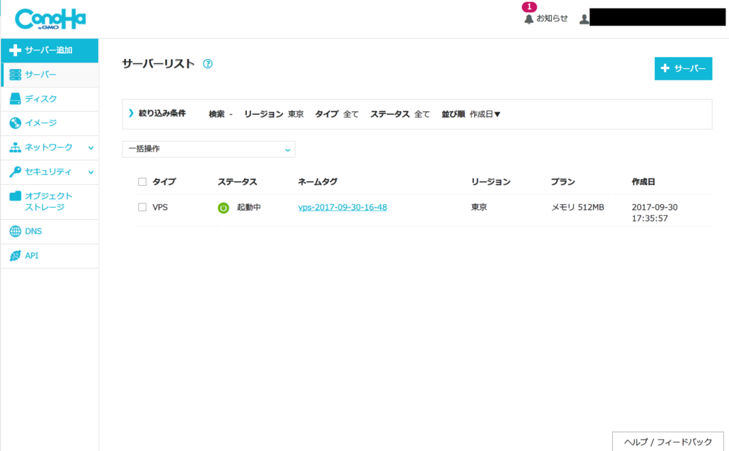Click the user account icon at top right
This screenshot has width=729, height=451.
[585, 18]
